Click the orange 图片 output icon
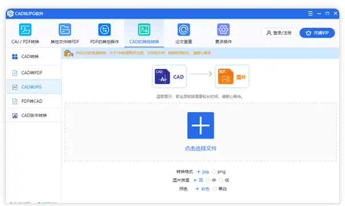 click(225, 77)
